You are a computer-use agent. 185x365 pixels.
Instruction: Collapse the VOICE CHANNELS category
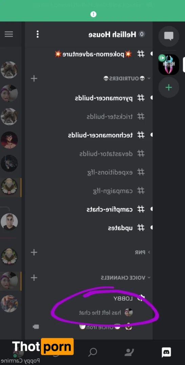click(x=126, y=278)
